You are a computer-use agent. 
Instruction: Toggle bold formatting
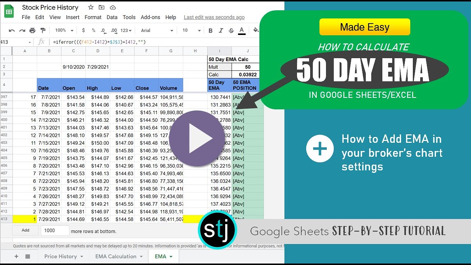point(210,31)
